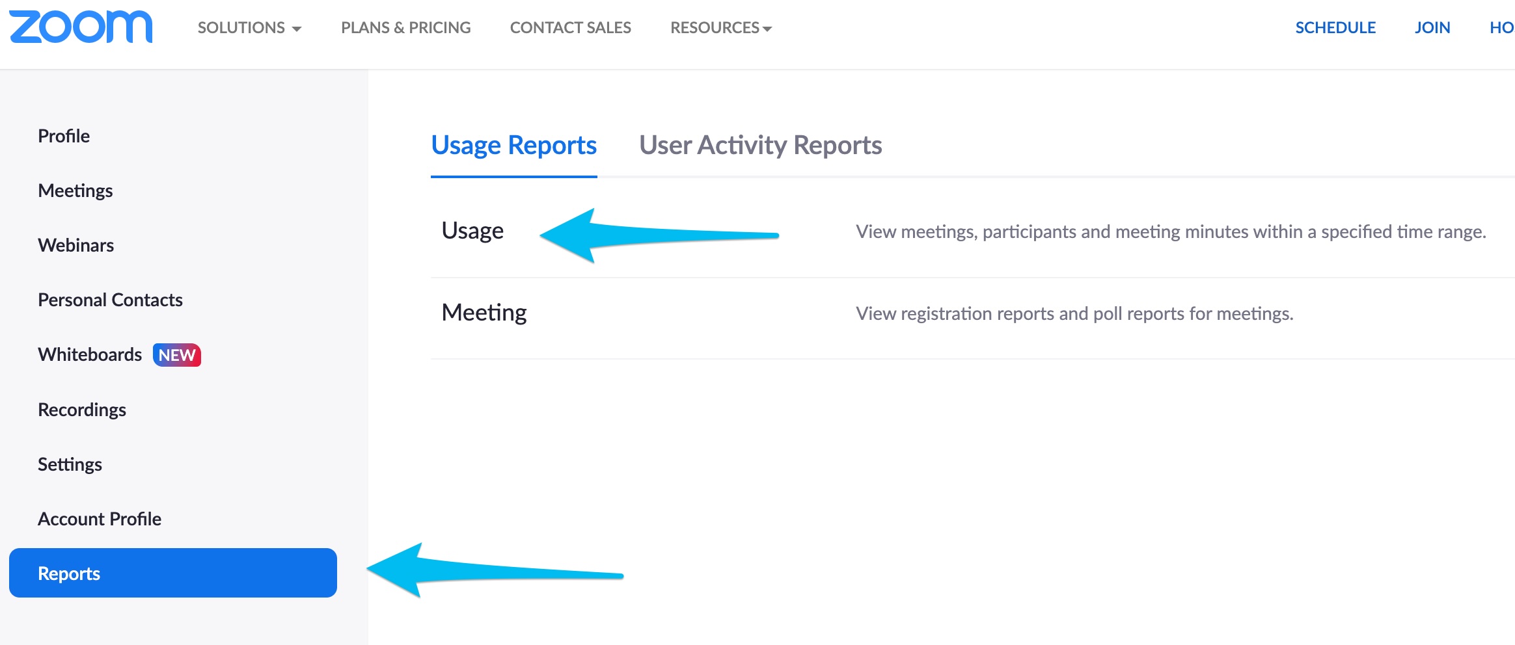1515x645 pixels.
Task: Open the Meeting report link
Action: pyautogui.click(x=484, y=313)
